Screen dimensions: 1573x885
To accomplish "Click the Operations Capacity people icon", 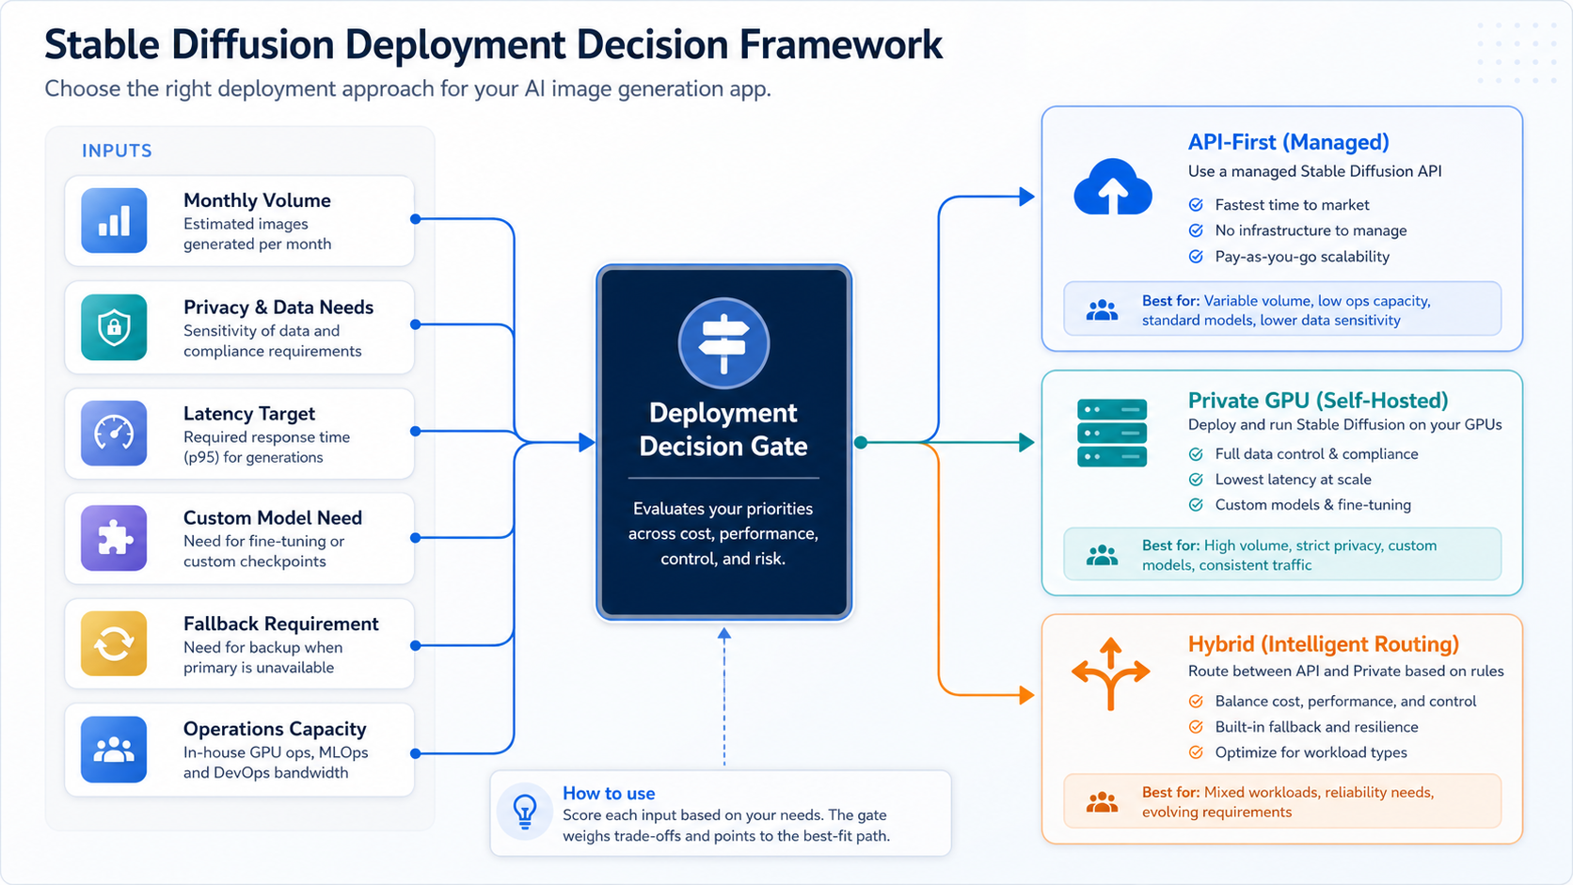I will 114,750.
